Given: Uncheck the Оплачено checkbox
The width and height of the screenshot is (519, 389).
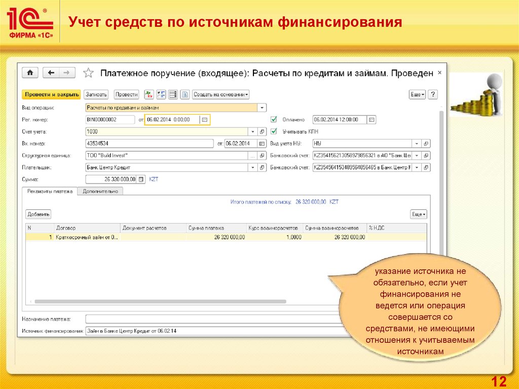Looking at the screenshot, I should [274, 120].
